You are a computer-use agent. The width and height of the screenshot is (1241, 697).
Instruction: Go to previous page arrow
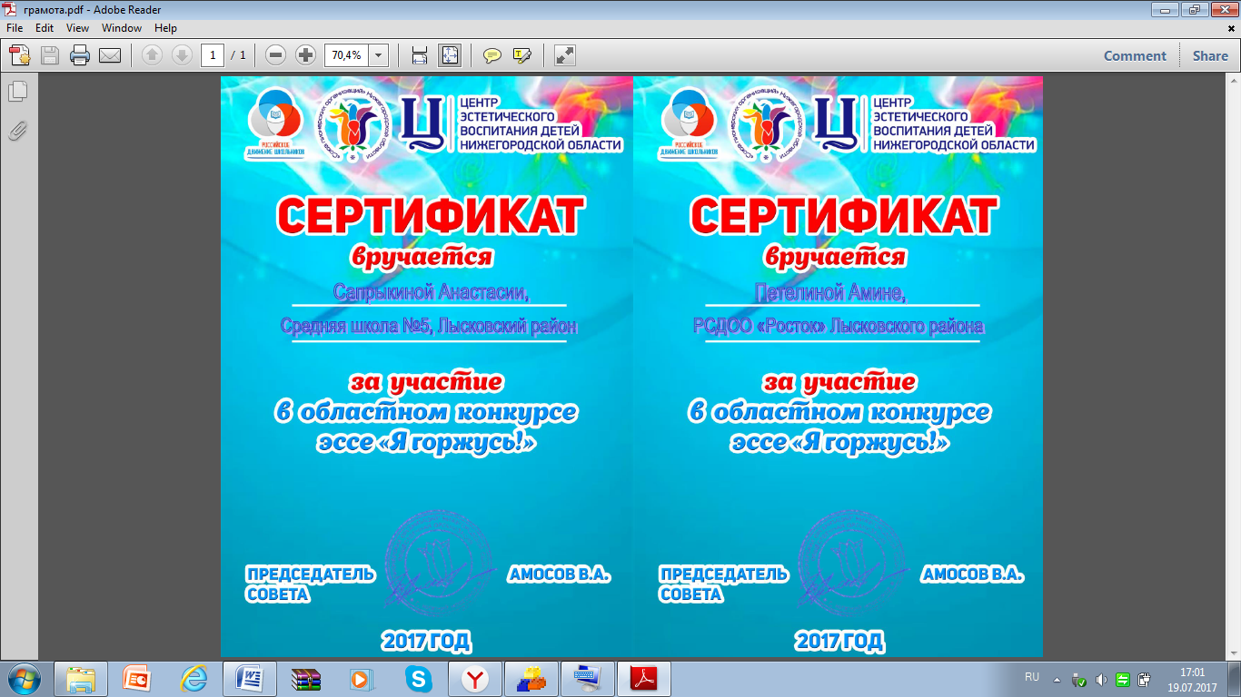tap(151, 55)
